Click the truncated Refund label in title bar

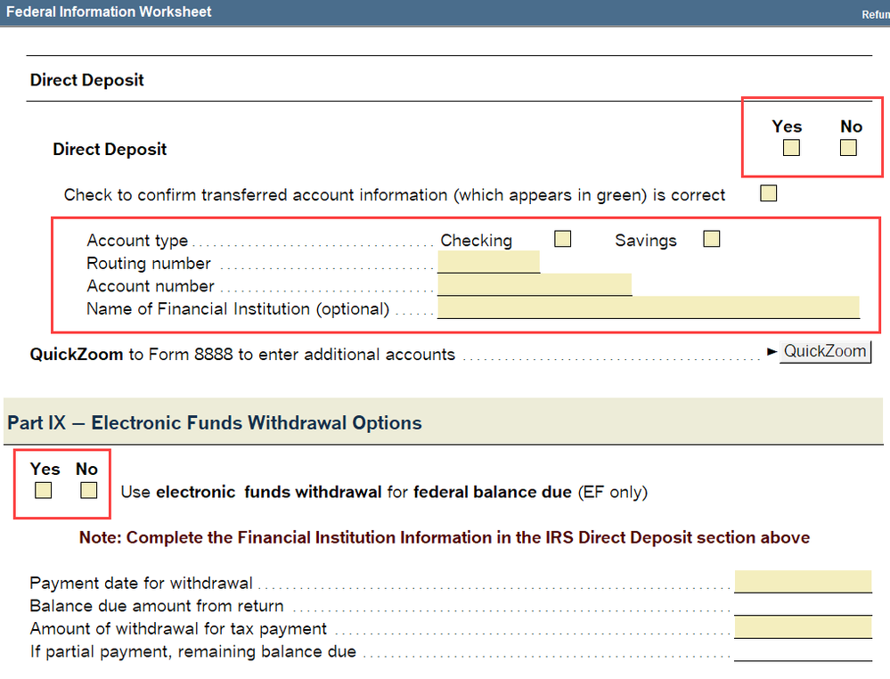click(875, 14)
